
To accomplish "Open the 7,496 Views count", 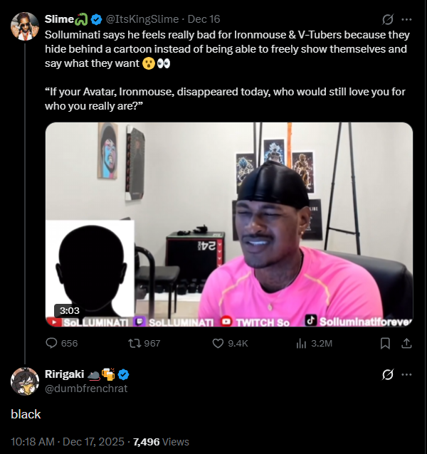I will click(x=161, y=442).
